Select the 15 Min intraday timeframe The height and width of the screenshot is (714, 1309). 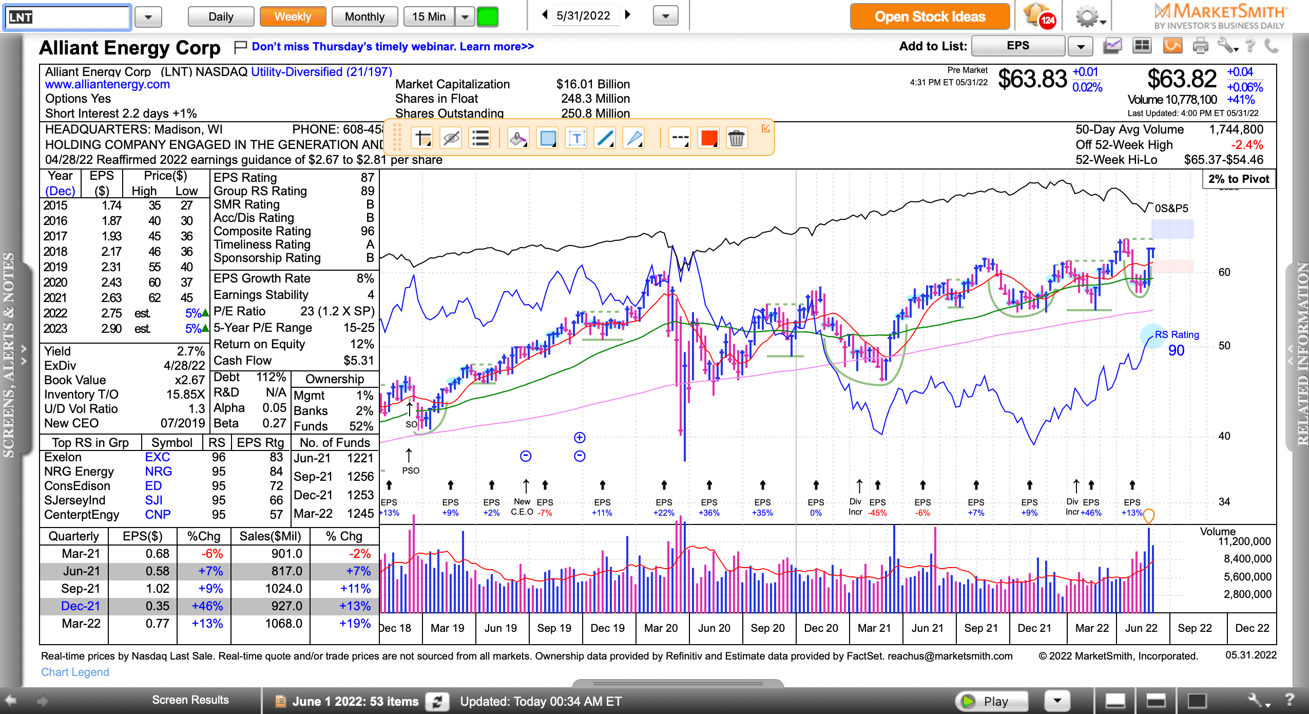click(429, 16)
